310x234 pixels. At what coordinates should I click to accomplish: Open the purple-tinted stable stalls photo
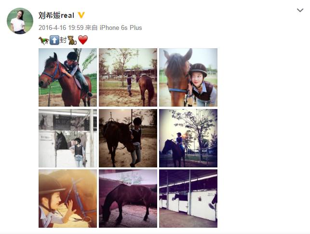188,198
